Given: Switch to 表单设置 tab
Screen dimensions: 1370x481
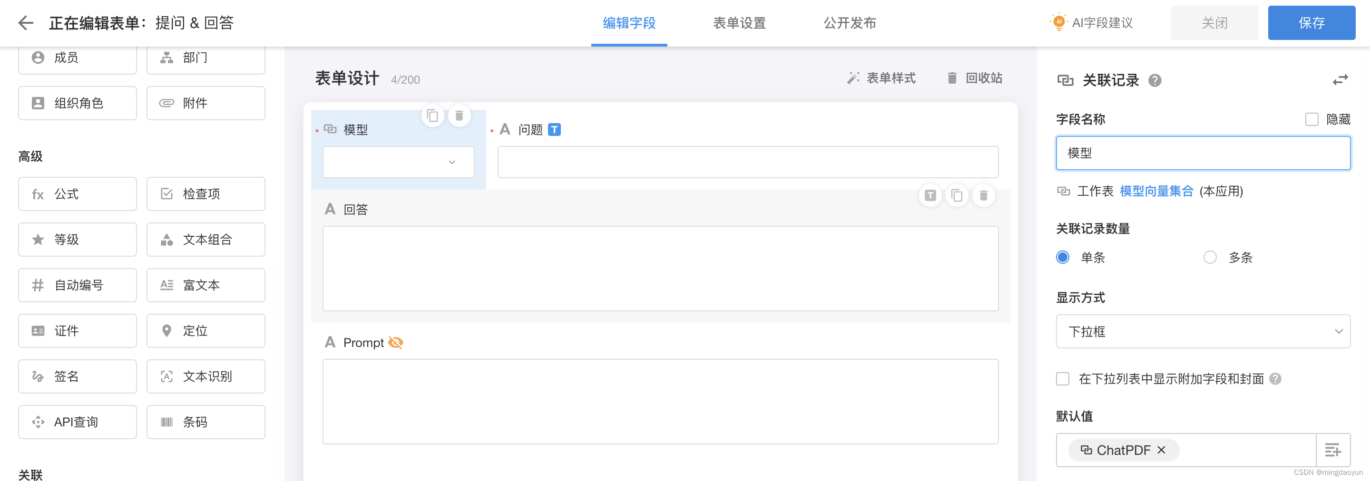Looking at the screenshot, I should (739, 23).
